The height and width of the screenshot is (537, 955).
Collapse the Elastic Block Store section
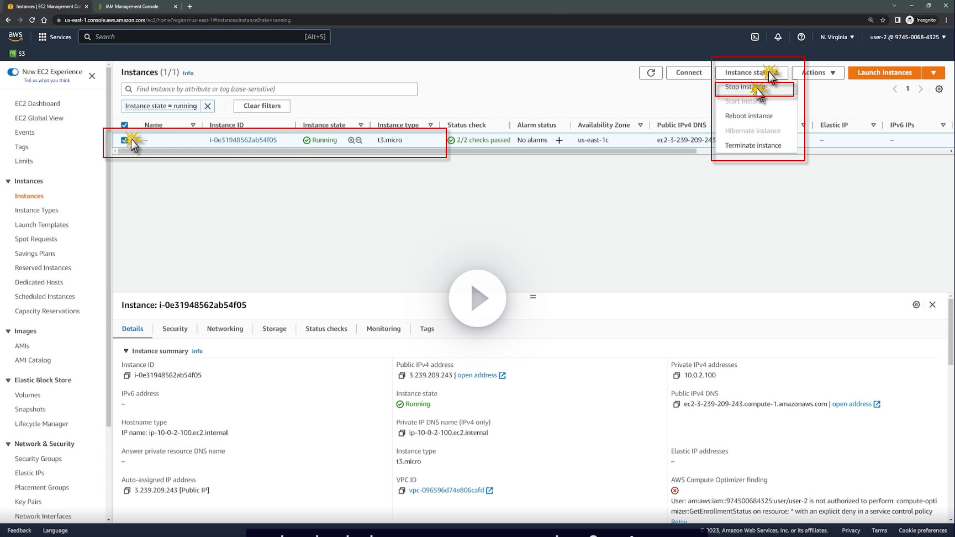tap(8, 381)
